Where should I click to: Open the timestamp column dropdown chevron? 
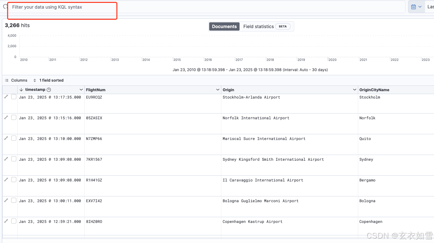(x=81, y=90)
